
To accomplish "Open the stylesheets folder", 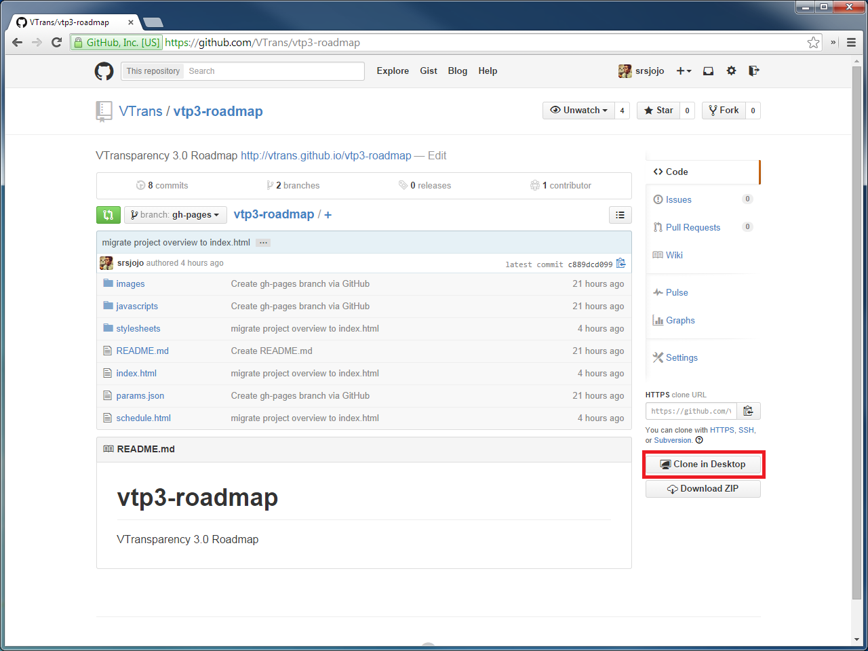I will (x=138, y=329).
